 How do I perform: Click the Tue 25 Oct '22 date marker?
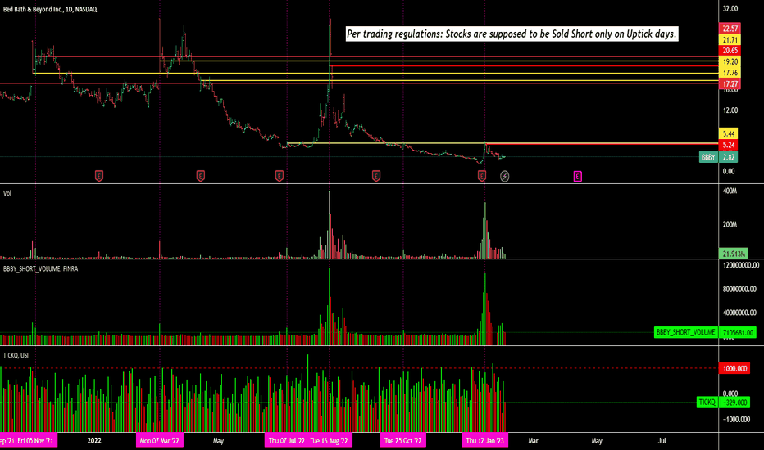coord(403,441)
